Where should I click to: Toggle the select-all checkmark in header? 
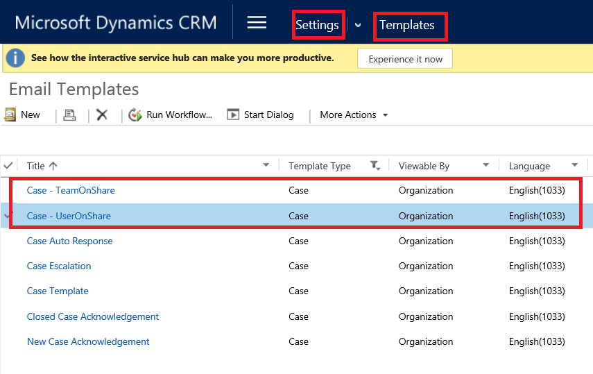click(8, 165)
